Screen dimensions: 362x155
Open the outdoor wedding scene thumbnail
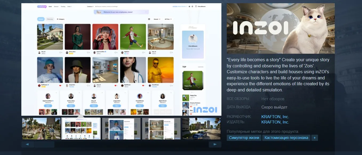tap(41, 129)
